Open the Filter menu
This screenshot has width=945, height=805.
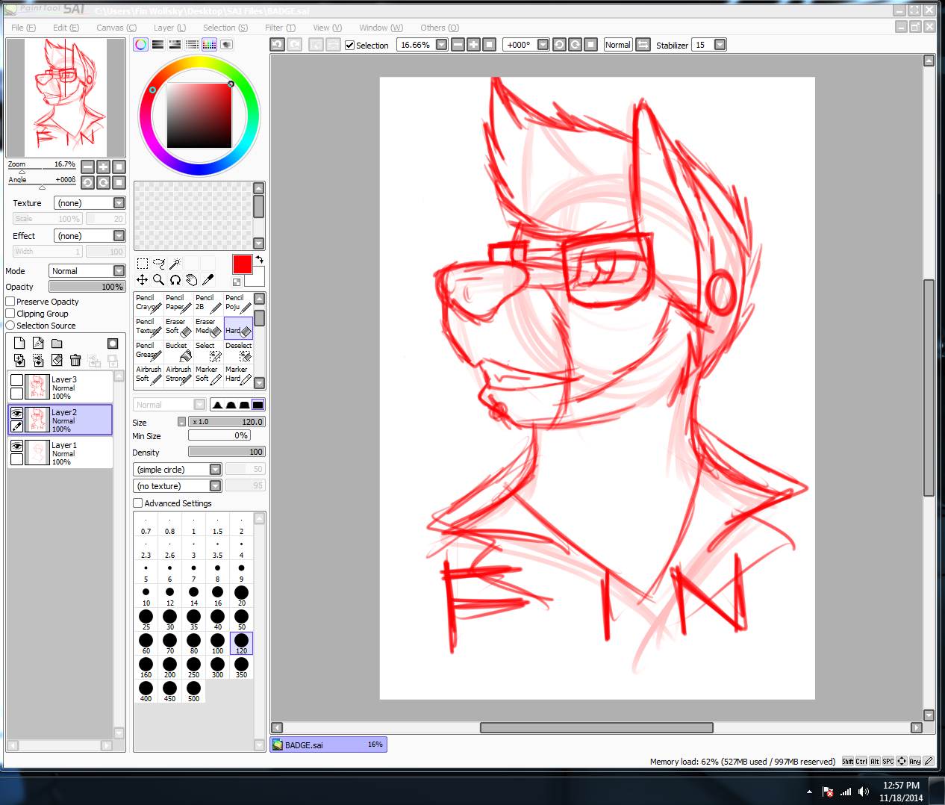(x=280, y=28)
